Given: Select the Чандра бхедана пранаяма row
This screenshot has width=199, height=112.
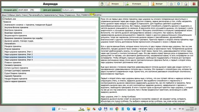Looking at the screenshot, I should click(x=49, y=79).
